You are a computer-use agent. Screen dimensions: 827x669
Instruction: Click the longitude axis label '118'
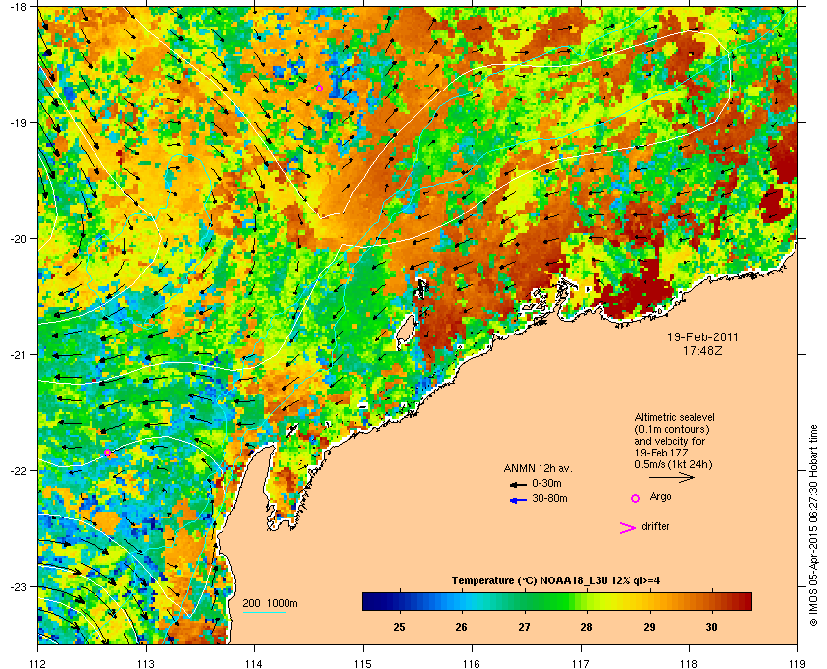[689, 663]
